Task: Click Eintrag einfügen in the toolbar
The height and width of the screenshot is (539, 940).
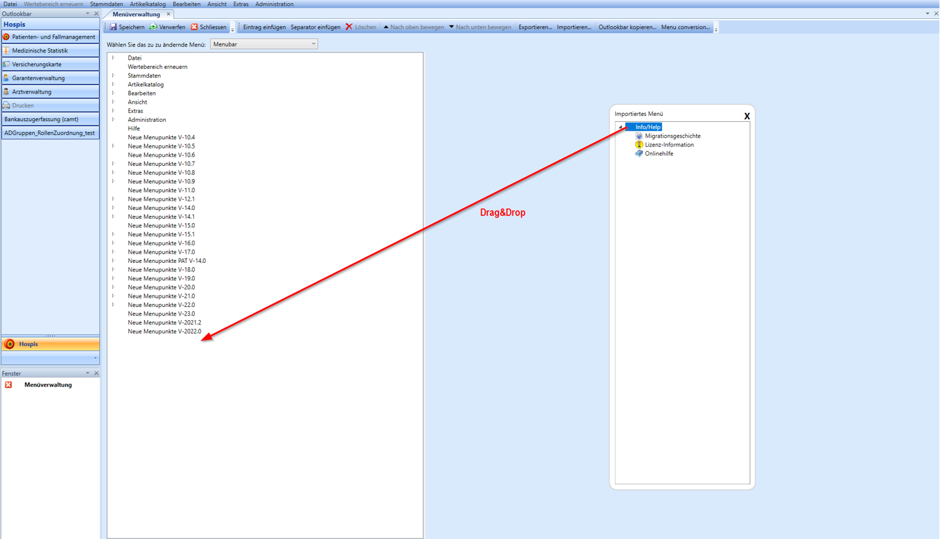Action: [x=264, y=27]
